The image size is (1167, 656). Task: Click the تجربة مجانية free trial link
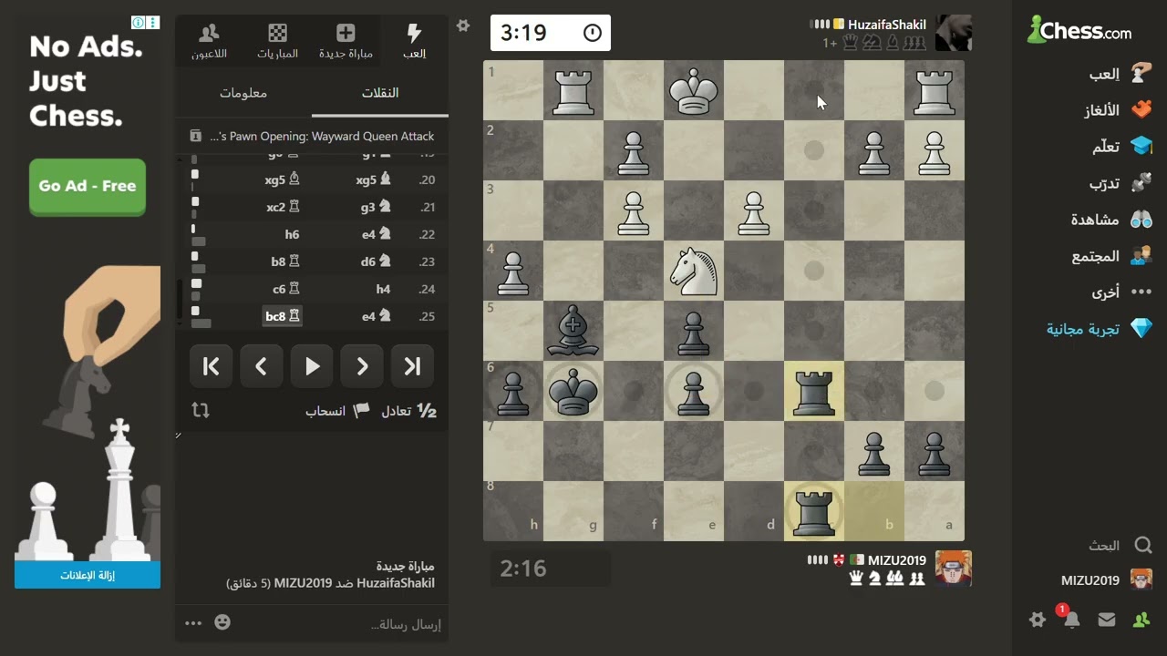(x=1100, y=329)
